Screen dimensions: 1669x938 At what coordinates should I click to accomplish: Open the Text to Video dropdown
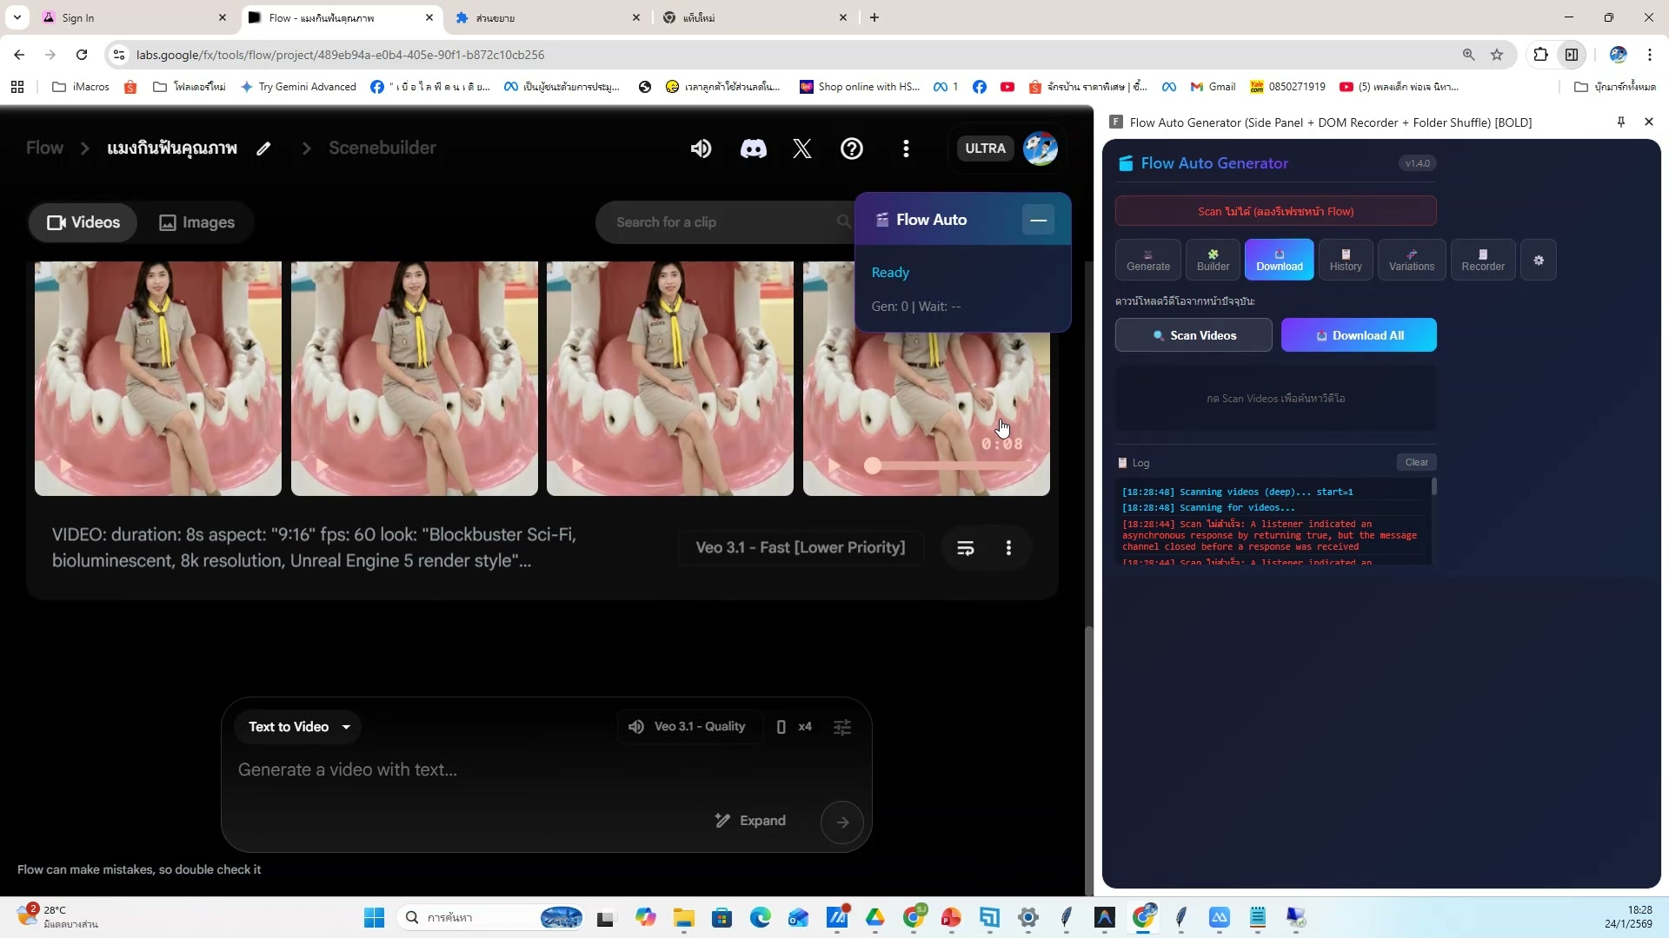(x=298, y=727)
